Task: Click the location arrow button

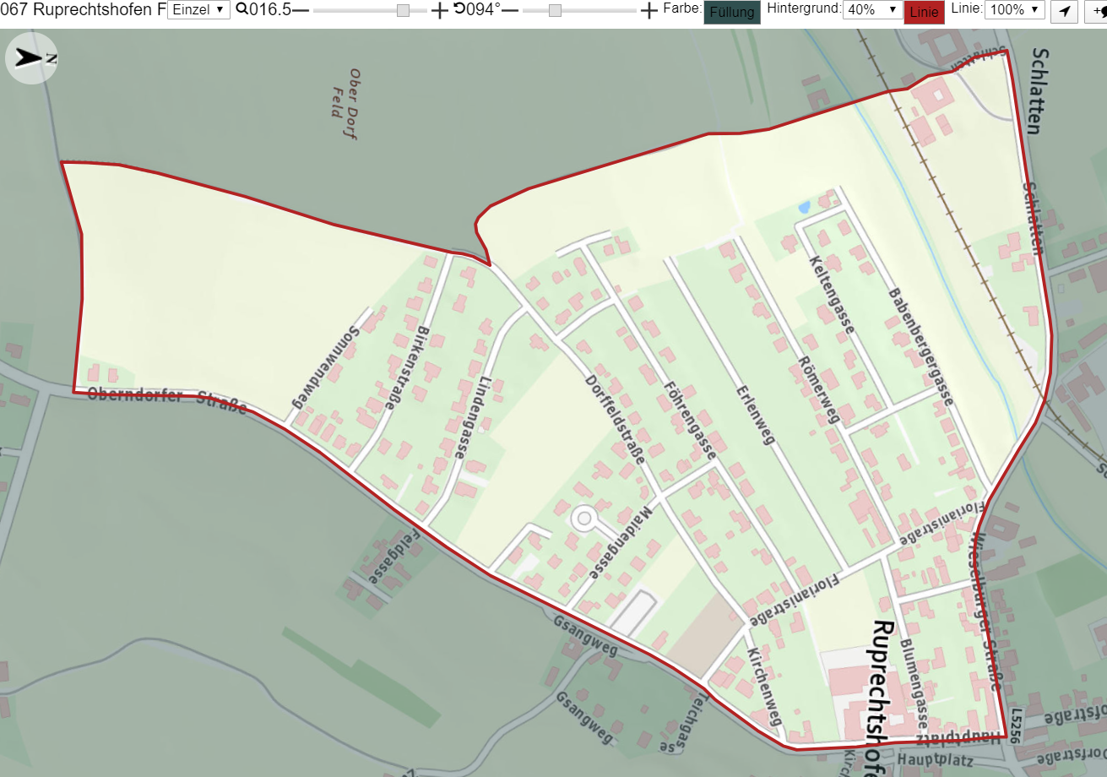Action: click(x=1064, y=11)
